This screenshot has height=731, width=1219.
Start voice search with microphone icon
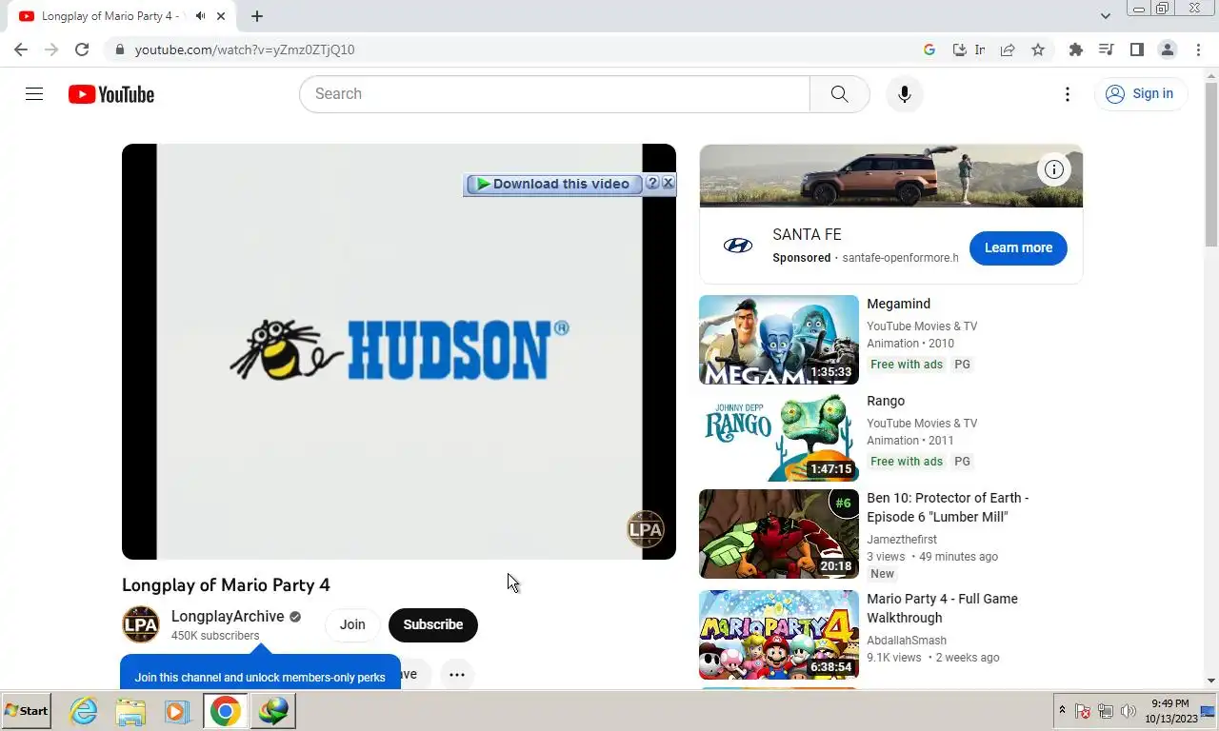click(x=905, y=93)
